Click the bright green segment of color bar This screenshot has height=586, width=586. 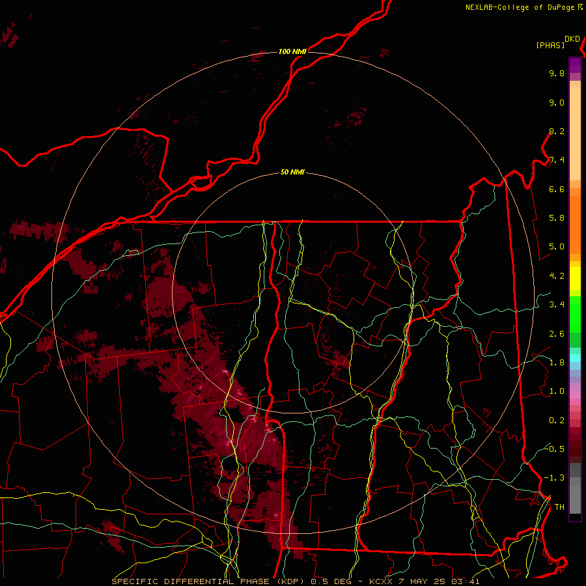[575, 314]
